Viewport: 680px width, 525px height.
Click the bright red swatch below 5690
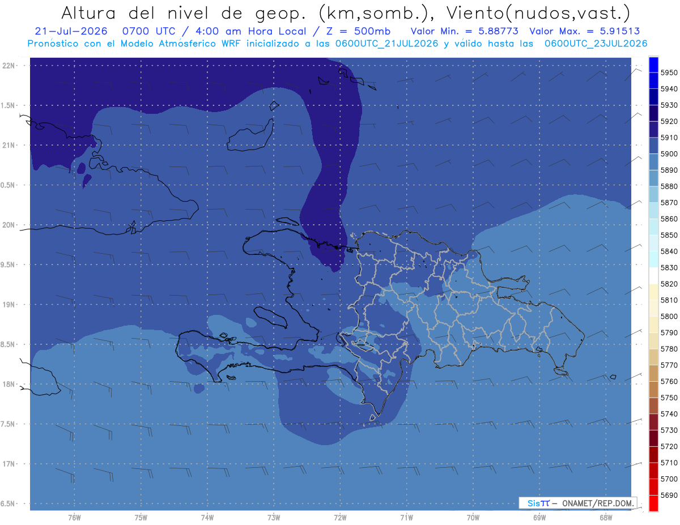click(x=653, y=503)
